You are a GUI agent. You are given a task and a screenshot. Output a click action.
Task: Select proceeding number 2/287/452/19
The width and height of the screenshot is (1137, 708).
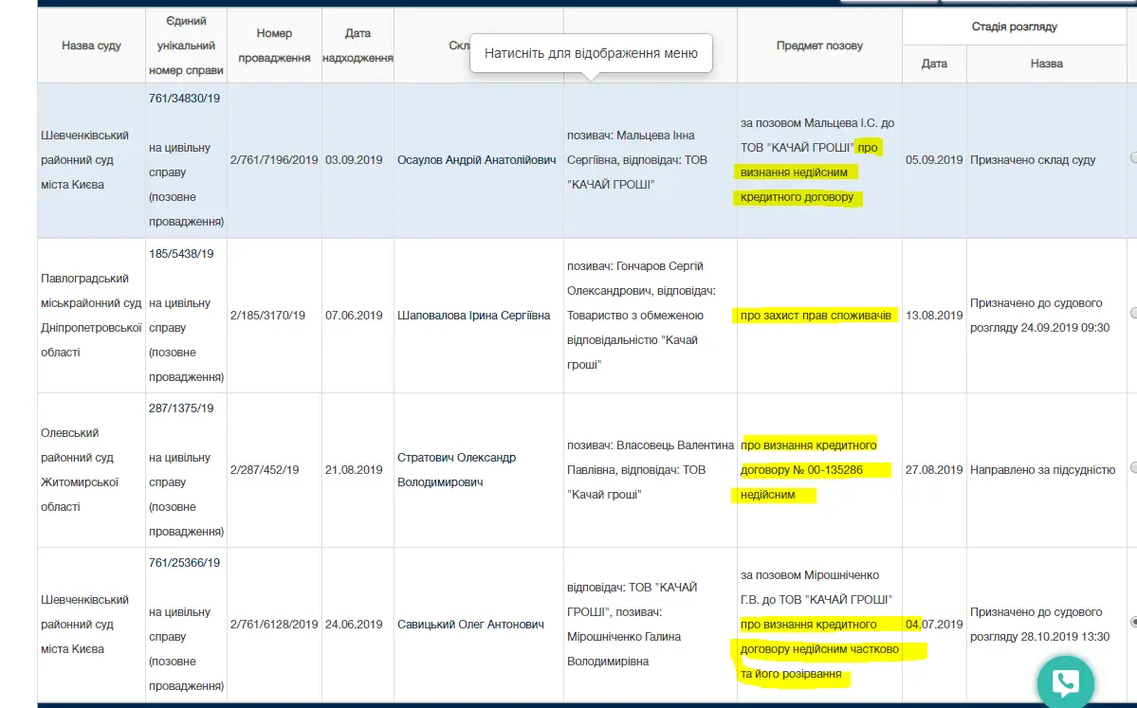265,470
